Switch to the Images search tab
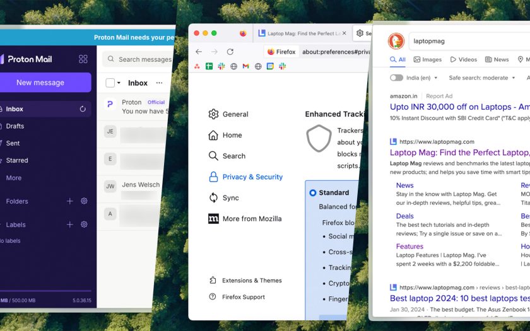This screenshot has height=331, width=530. pyautogui.click(x=428, y=59)
